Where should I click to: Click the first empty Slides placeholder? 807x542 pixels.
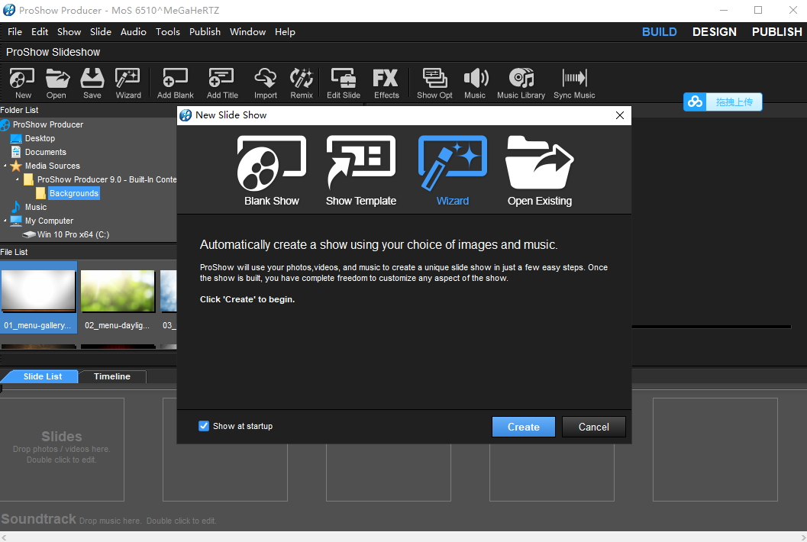62,449
